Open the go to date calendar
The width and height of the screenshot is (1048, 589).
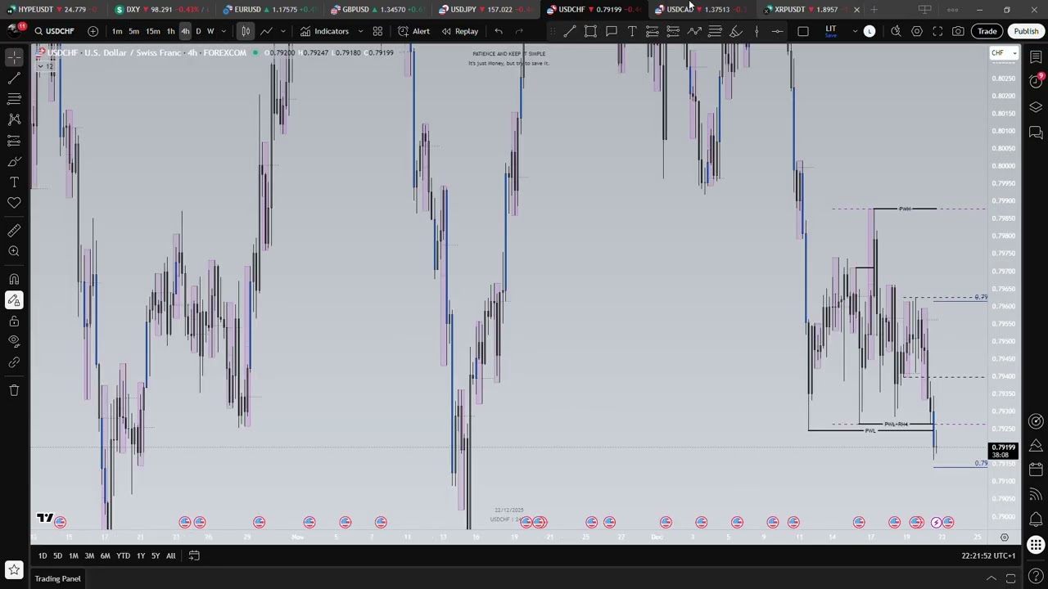pos(194,555)
